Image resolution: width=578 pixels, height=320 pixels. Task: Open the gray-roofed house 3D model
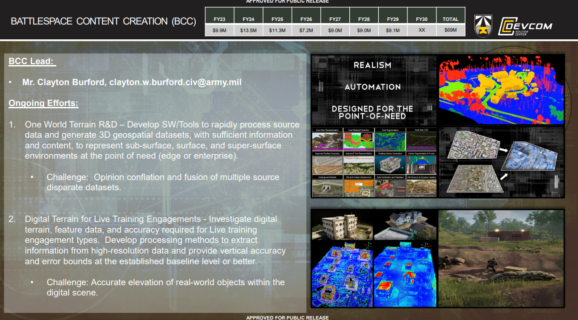404,226
